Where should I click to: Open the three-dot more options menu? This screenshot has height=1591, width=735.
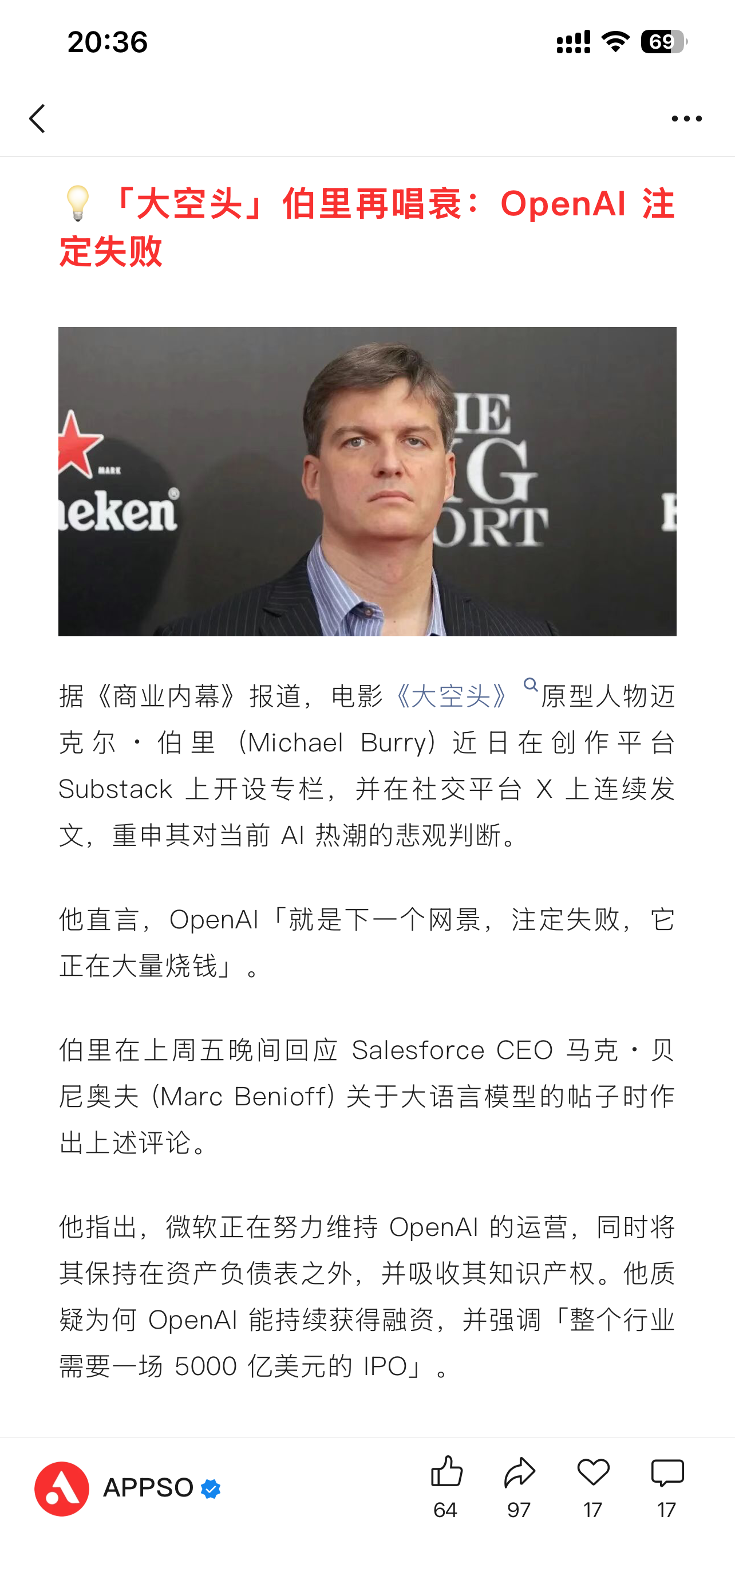click(686, 118)
